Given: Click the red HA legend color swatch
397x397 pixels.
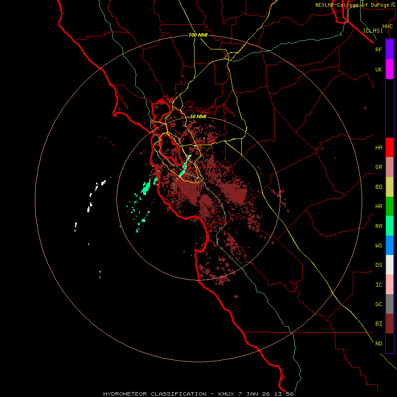Looking at the screenshot, I should pos(390,147).
